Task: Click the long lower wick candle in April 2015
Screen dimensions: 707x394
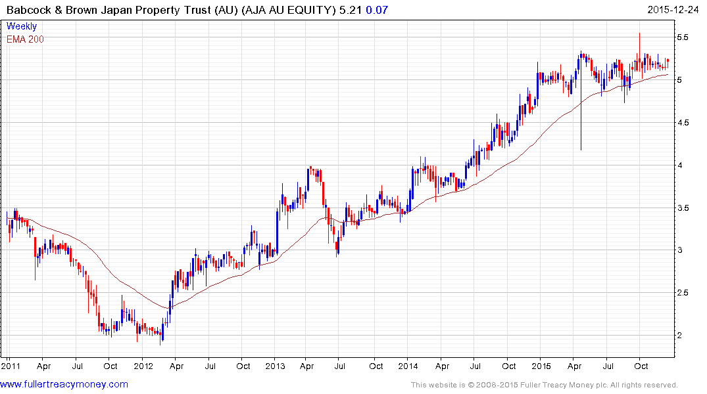Action: 581,118
